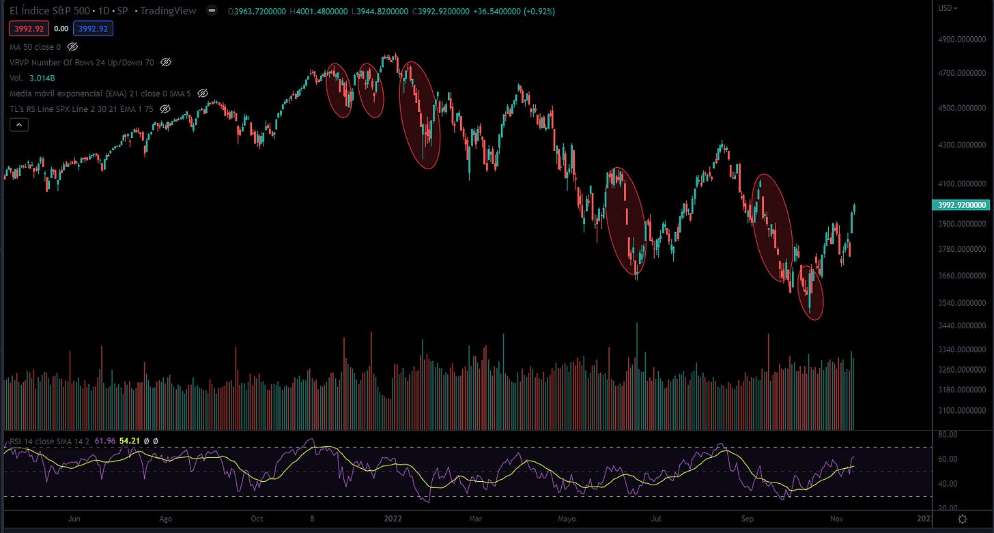Click the red sell price 3992.92 button
Image resolution: width=994 pixels, height=533 pixels.
click(x=28, y=29)
